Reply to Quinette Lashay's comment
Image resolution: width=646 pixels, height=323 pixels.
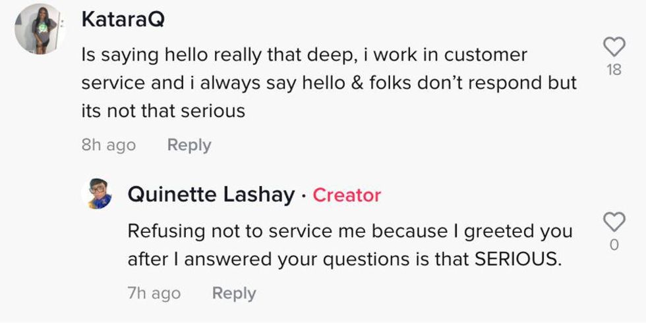coord(234,293)
